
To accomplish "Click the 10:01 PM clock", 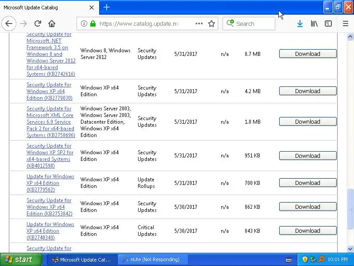I will coord(338,259).
